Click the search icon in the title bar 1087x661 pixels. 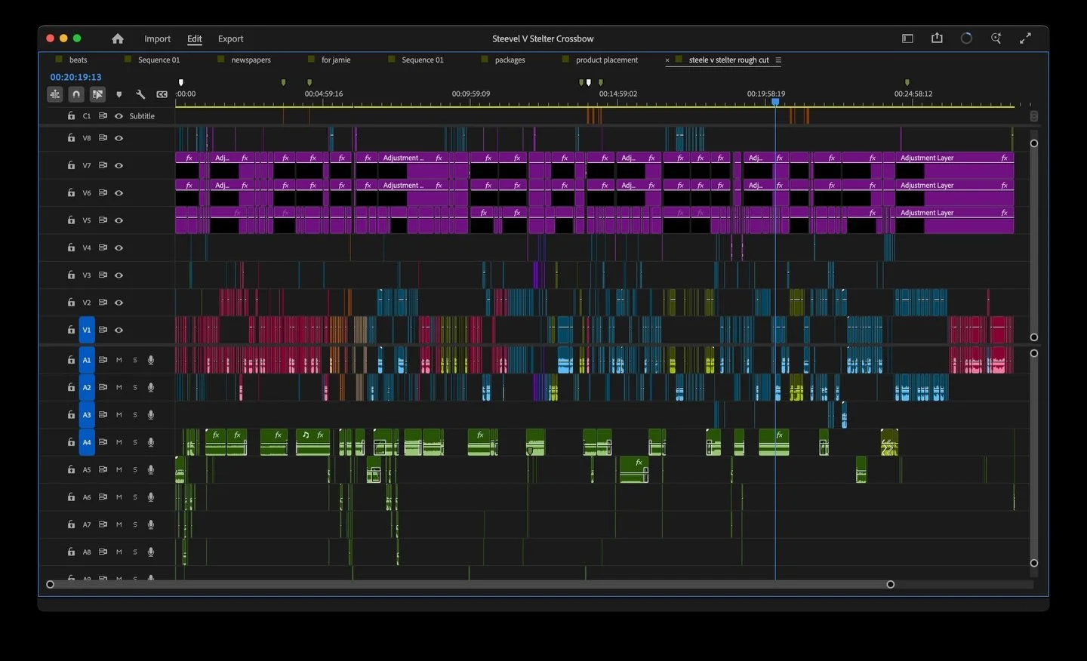point(996,38)
